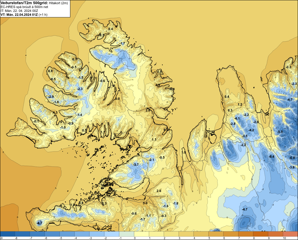Click the -1.4 temperature value
The width and height of the screenshot is (298, 240).
79,115
